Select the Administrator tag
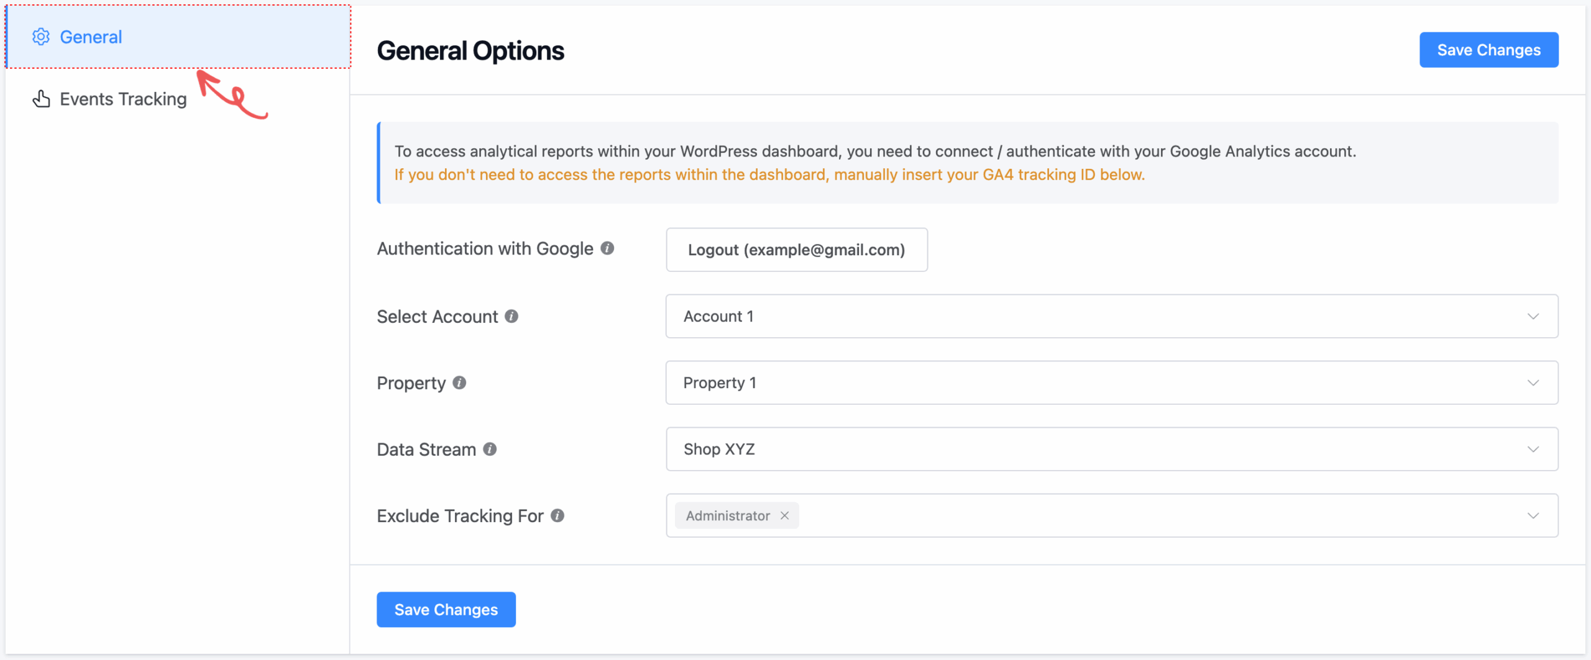1591x660 pixels. point(727,515)
